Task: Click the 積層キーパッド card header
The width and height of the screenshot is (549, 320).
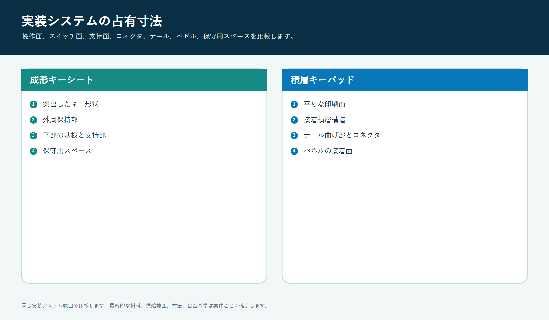Action: [x=405, y=80]
